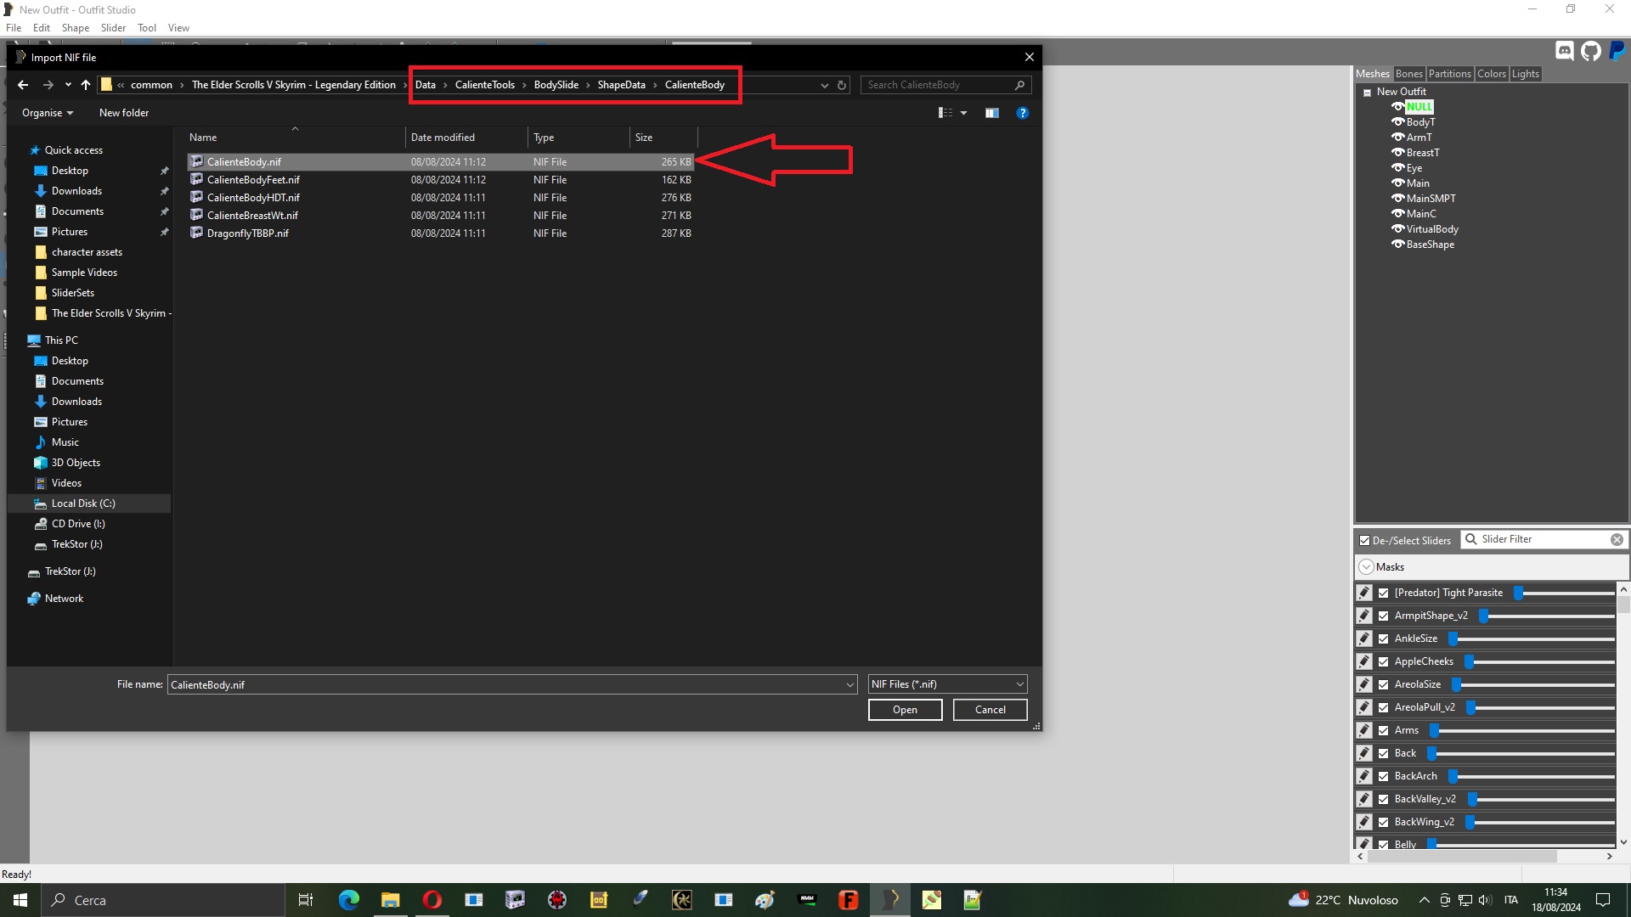Image resolution: width=1631 pixels, height=917 pixels.
Task: Open Windows Start menu
Action: point(20,900)
